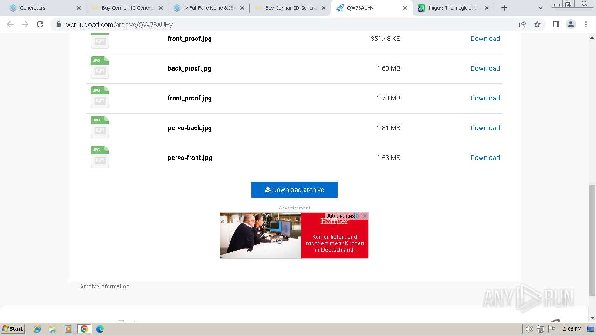Close the Generators tab
This screenshot has height=335, width=596.
click(x=78, y=8)
